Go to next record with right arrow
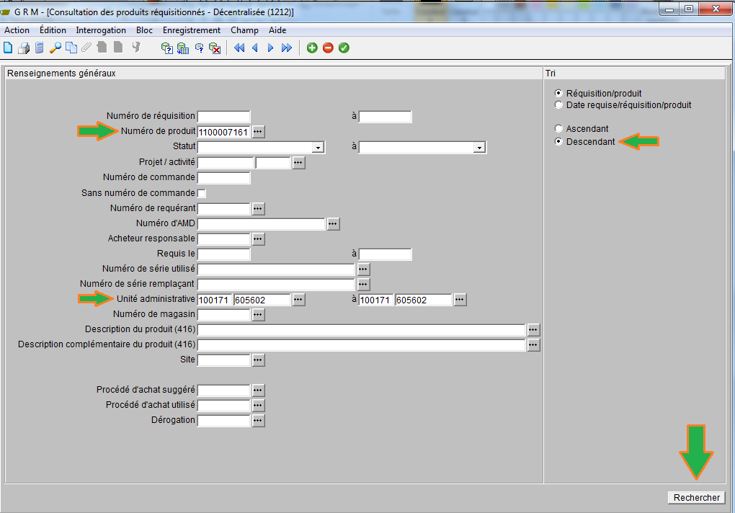This screenshot has height=513, width=735. point(271,48)
